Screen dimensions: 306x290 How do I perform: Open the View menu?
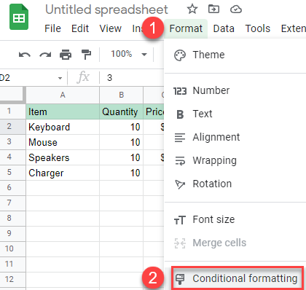(x=110, y=28)
